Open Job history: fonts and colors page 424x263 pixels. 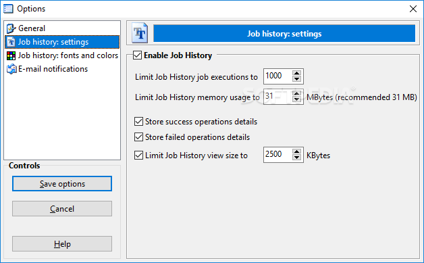pyautogui.click(x=62, y=55)
